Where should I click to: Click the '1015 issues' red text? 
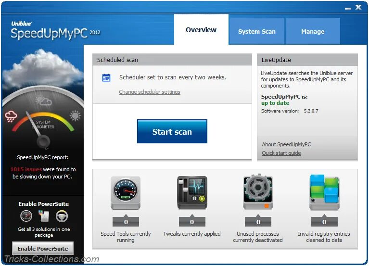tap(26, 169)
